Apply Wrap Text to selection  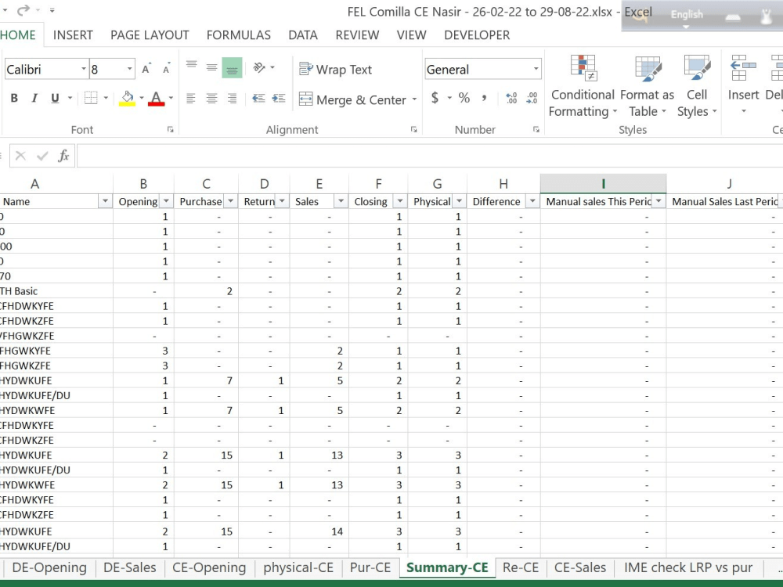(x=335, y=70)
